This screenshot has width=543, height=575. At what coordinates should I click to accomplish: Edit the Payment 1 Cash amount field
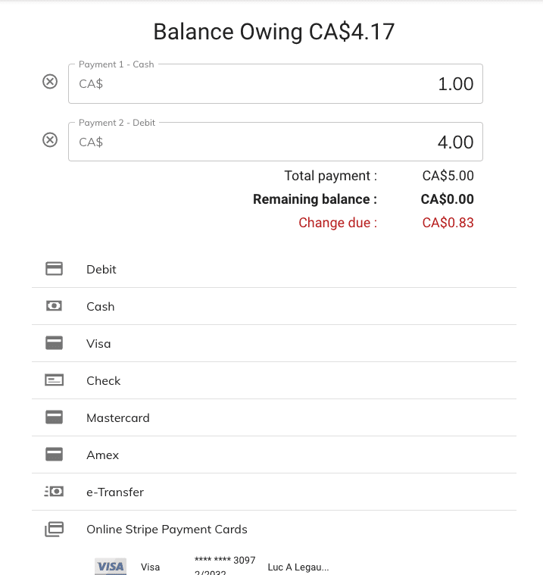pos(288,84)
